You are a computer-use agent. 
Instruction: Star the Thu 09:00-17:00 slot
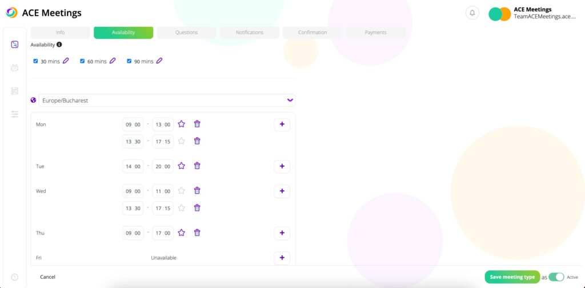181,233
